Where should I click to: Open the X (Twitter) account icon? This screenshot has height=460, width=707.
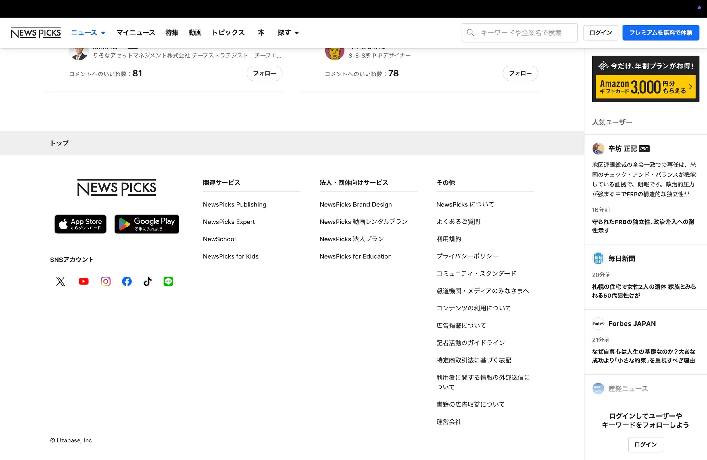tap(61, 281)
